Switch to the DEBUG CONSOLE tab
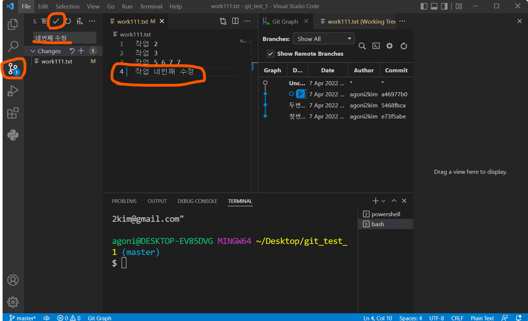 [x=197, y=201]
